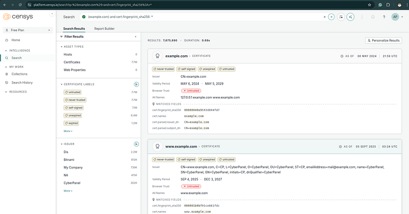Filter by never-trusted label in sidebar
409x214 pixels.
coord(75,100)
